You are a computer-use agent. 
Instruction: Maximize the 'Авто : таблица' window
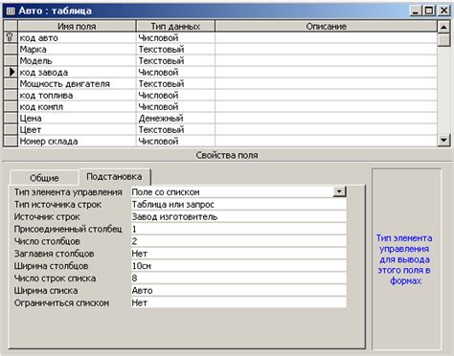click(429, 11)
